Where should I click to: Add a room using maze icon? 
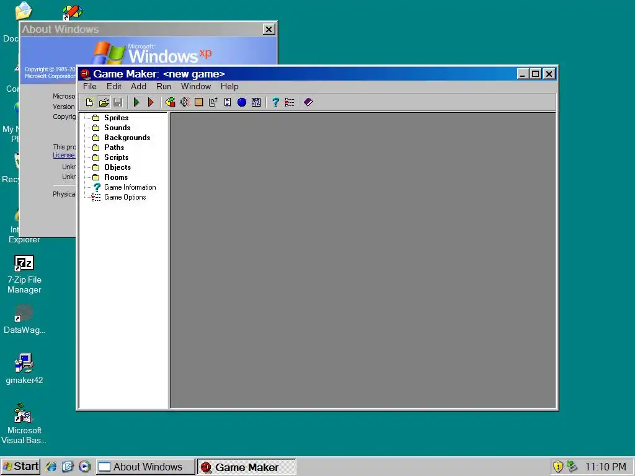pos(256,102)
